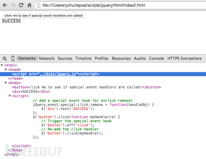Viewport: 206px width, 159px height.
Task: Focus the address bar with index2.html URL
Action: coord(120,5)
